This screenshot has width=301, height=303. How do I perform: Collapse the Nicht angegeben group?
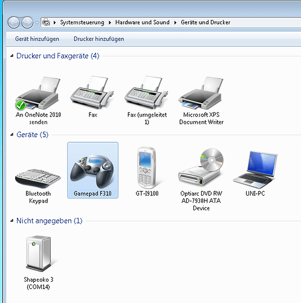click(12, 221)
